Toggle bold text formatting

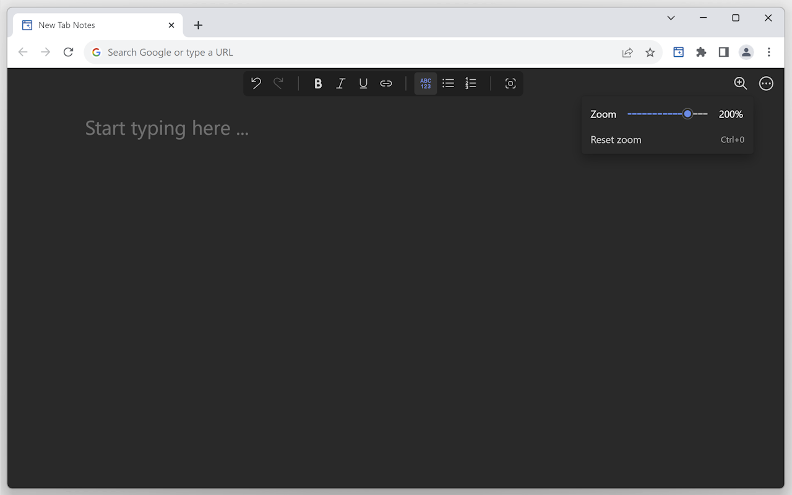click(x=317, y=83)
